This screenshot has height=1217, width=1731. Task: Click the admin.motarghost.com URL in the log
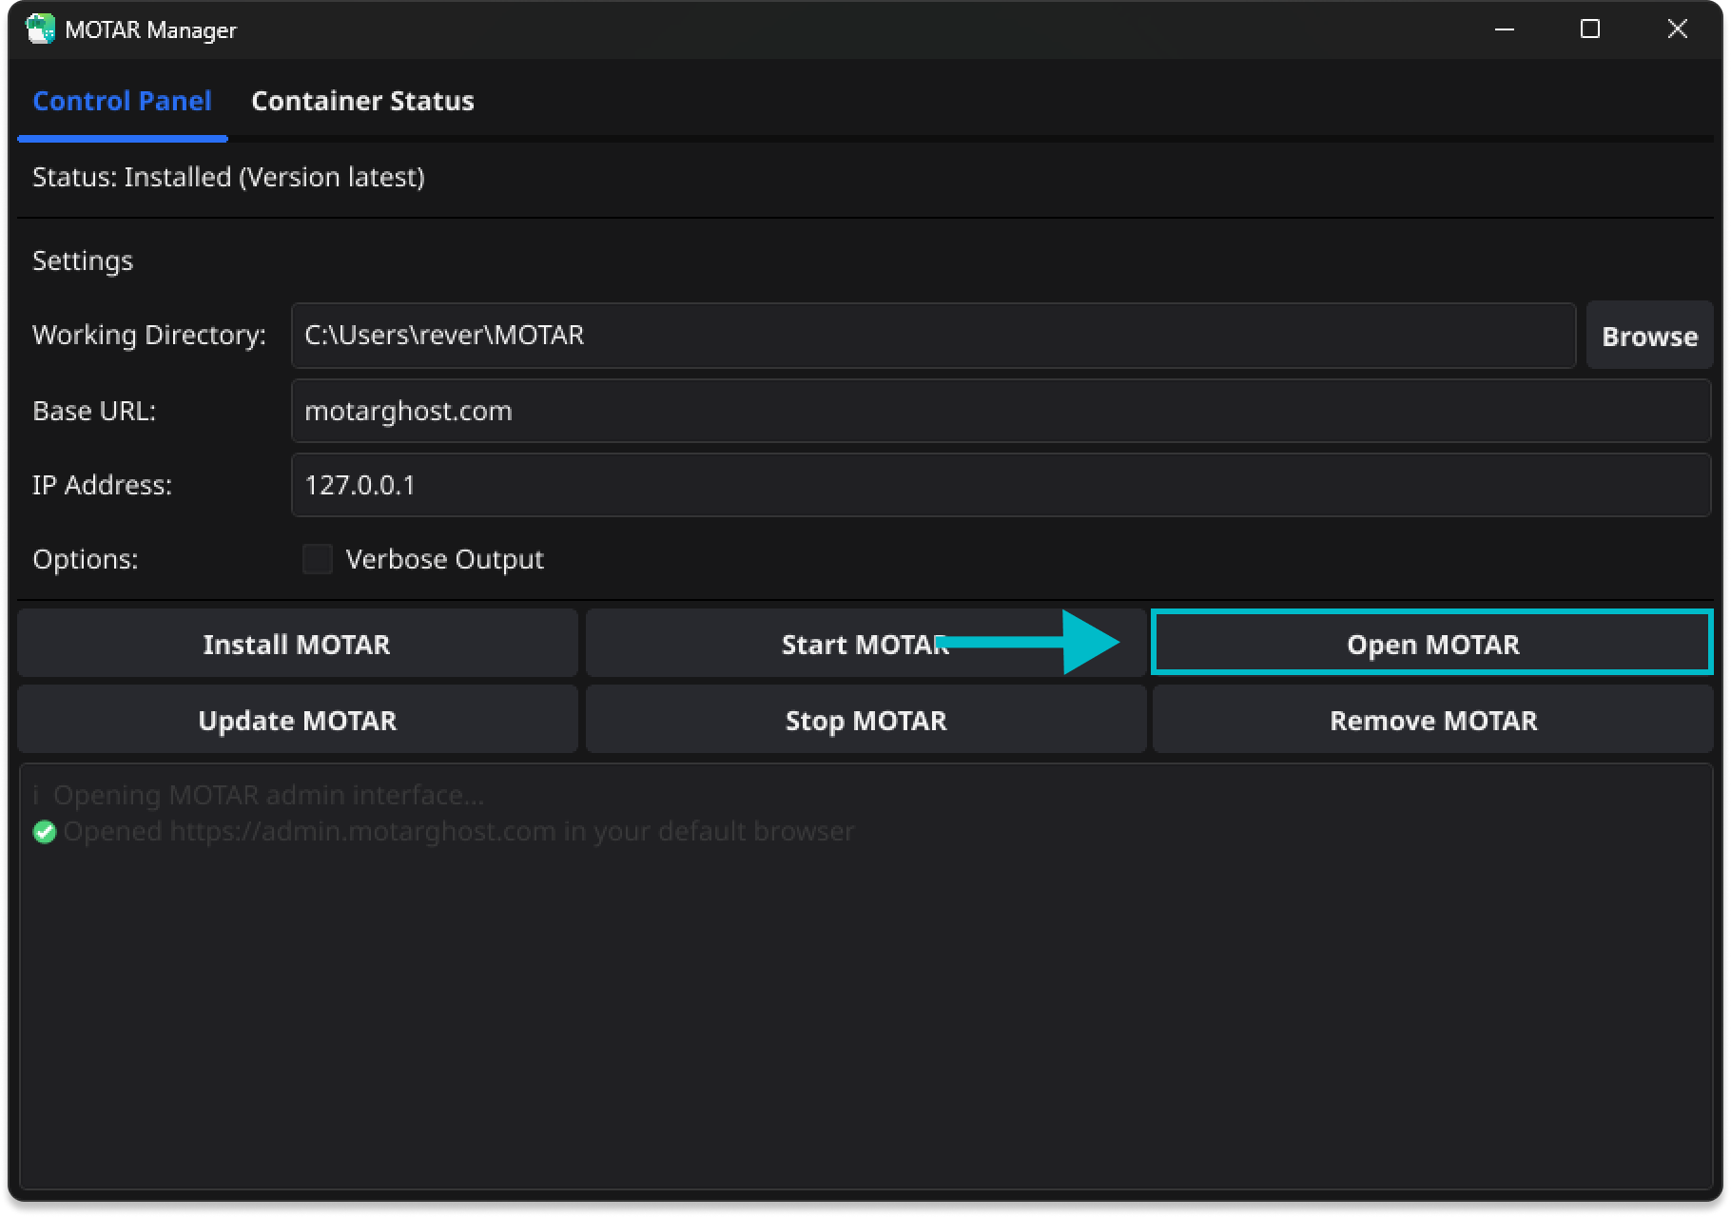(x=362, y=831)
